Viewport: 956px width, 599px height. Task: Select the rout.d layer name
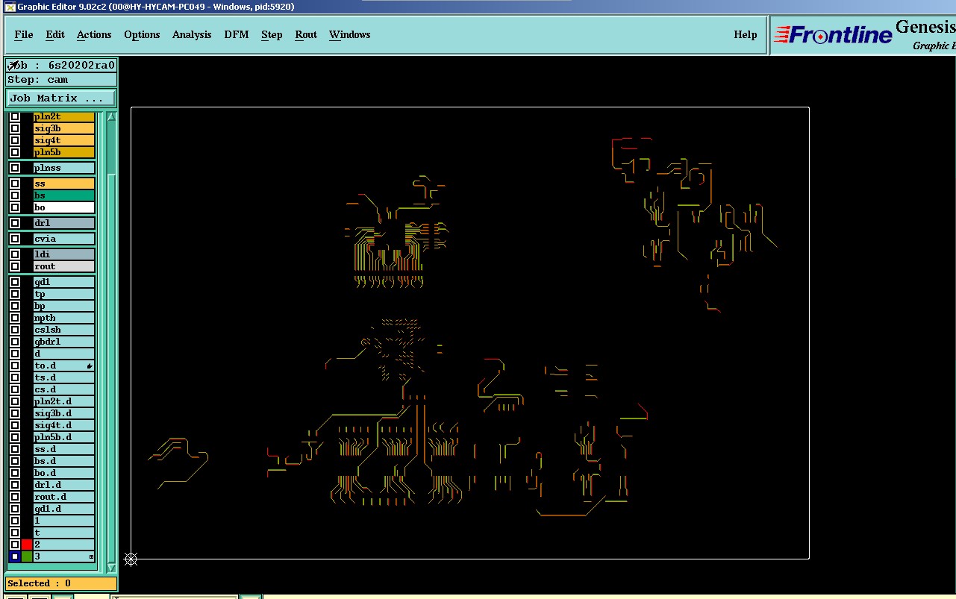(64, 497)
